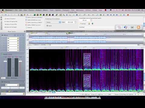Click Select till bottom button
The image size is (145, 108).
pyautogui.click(x=10, y=19)
